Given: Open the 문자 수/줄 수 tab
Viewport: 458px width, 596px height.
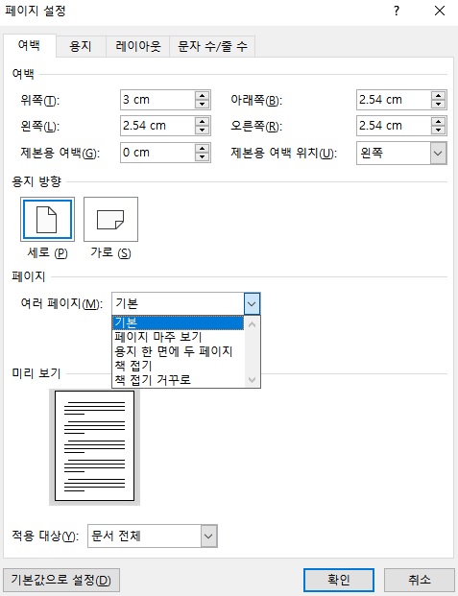Looking at the screenshot, I should [212, 47].
